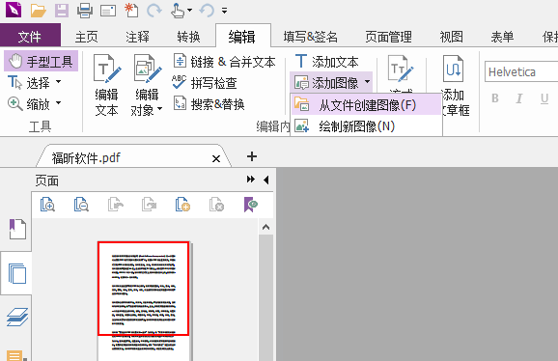Image resolution: width=558 pixels, height=361 pixels.
Task: Select the 编辑 ribbon tab
Action: tap(242, 37)
